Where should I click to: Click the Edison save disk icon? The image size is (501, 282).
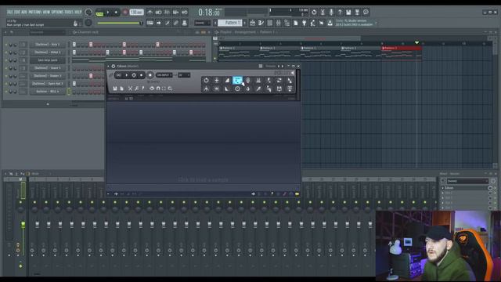click(115, 89)
